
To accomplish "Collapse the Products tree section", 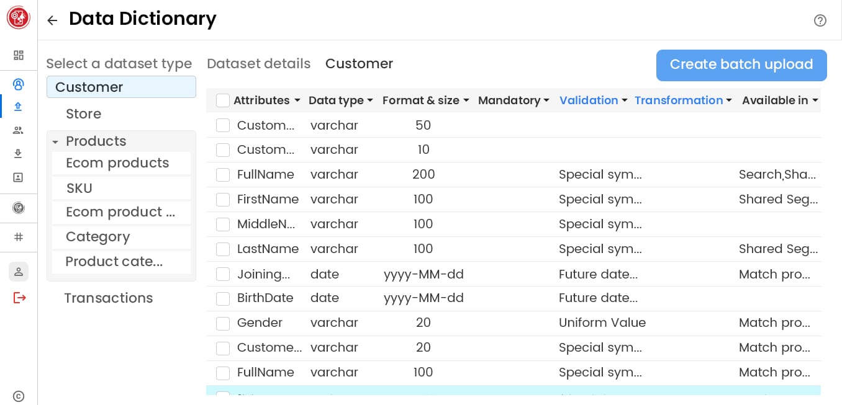I will point(55,142).
